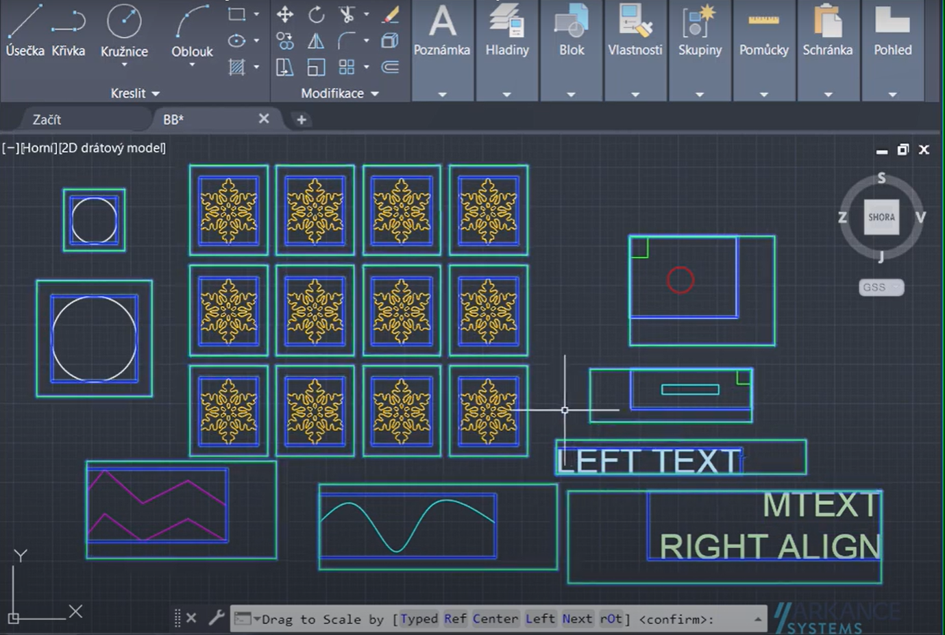Open the Hladiny layers panel dropdown
Screen dimensions: 945x635
tap(507, 95)
